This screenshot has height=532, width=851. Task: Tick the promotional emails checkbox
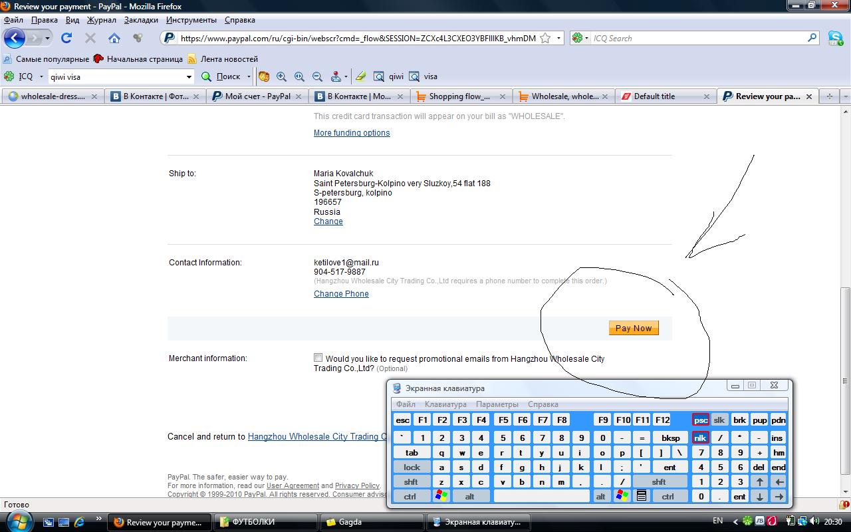(318, 358)
